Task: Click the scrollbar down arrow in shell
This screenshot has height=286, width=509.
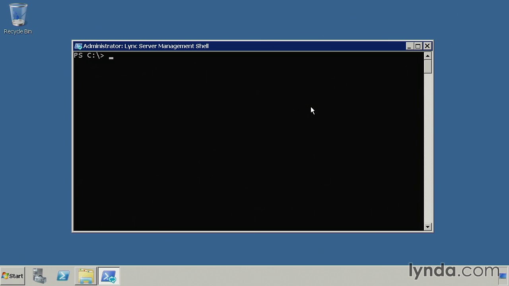Action: 428,227
